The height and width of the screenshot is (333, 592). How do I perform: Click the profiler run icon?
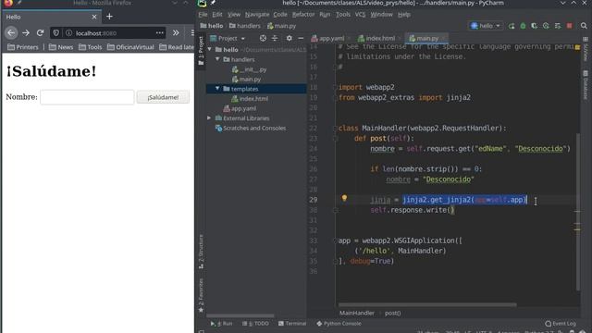pyautogui.click(x=546, y=26)
